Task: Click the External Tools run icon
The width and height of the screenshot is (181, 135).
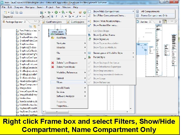Action: click(70, 12)
